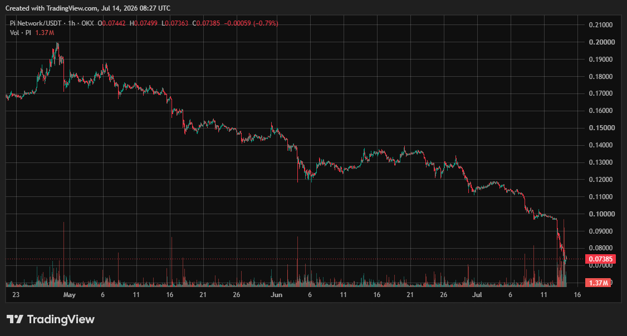Click the change value −0.00059 (−0.79%)
The image size is (627, 336).
[251, 23]
